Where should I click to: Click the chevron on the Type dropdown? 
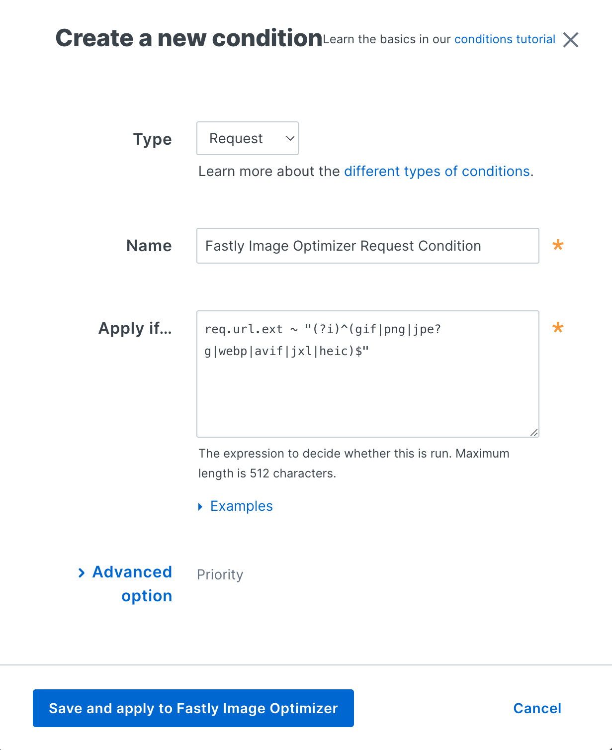coord(290,138)
